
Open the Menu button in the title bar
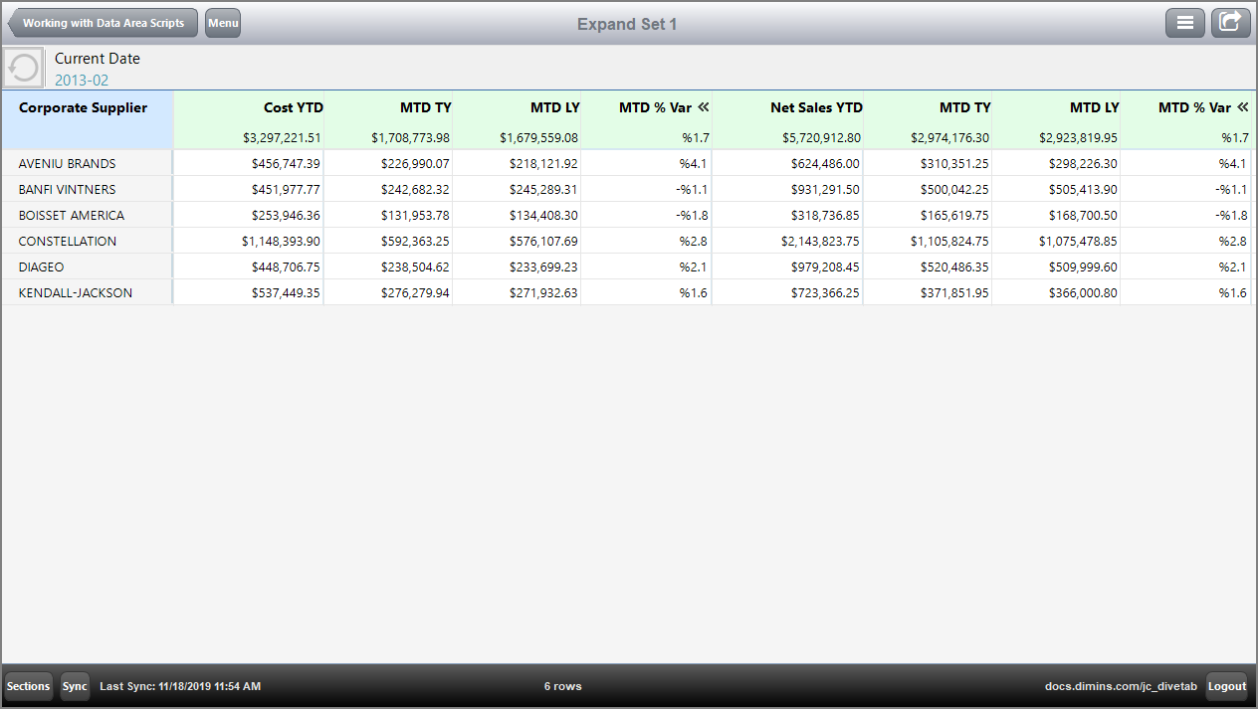[x=222, y=22]
